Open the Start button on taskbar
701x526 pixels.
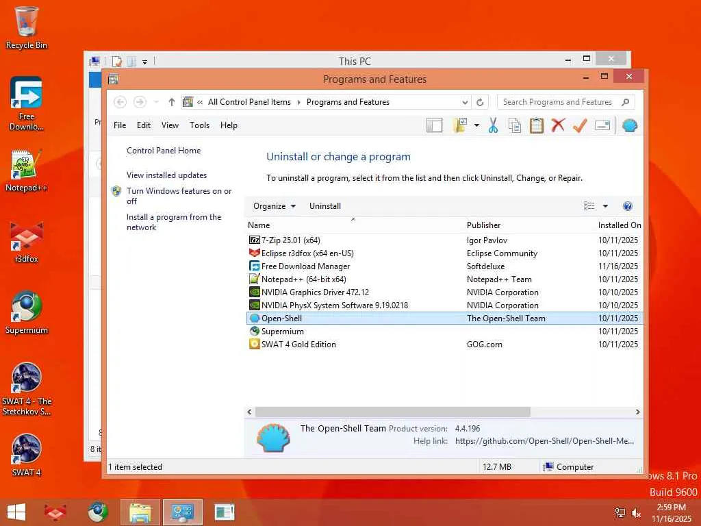pyautogui.click(x=16, y=512)
